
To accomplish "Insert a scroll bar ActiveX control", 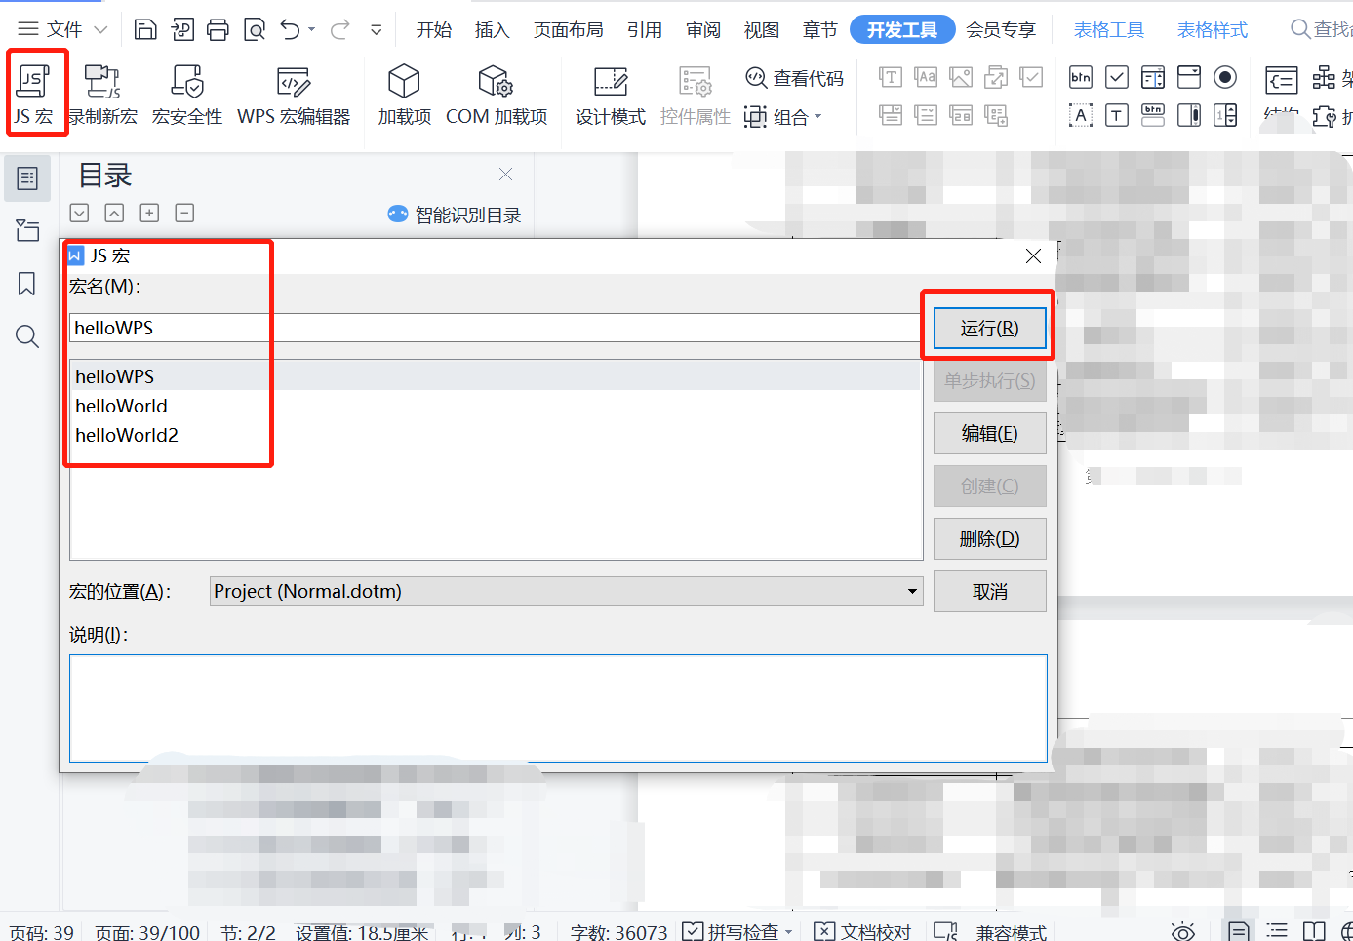I will point(1189,115).
